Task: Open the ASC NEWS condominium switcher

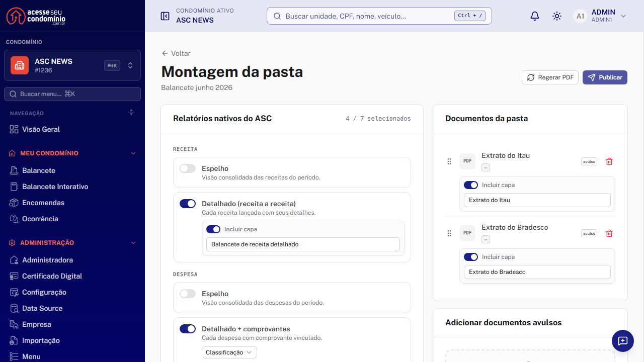Action: point(72,65)
